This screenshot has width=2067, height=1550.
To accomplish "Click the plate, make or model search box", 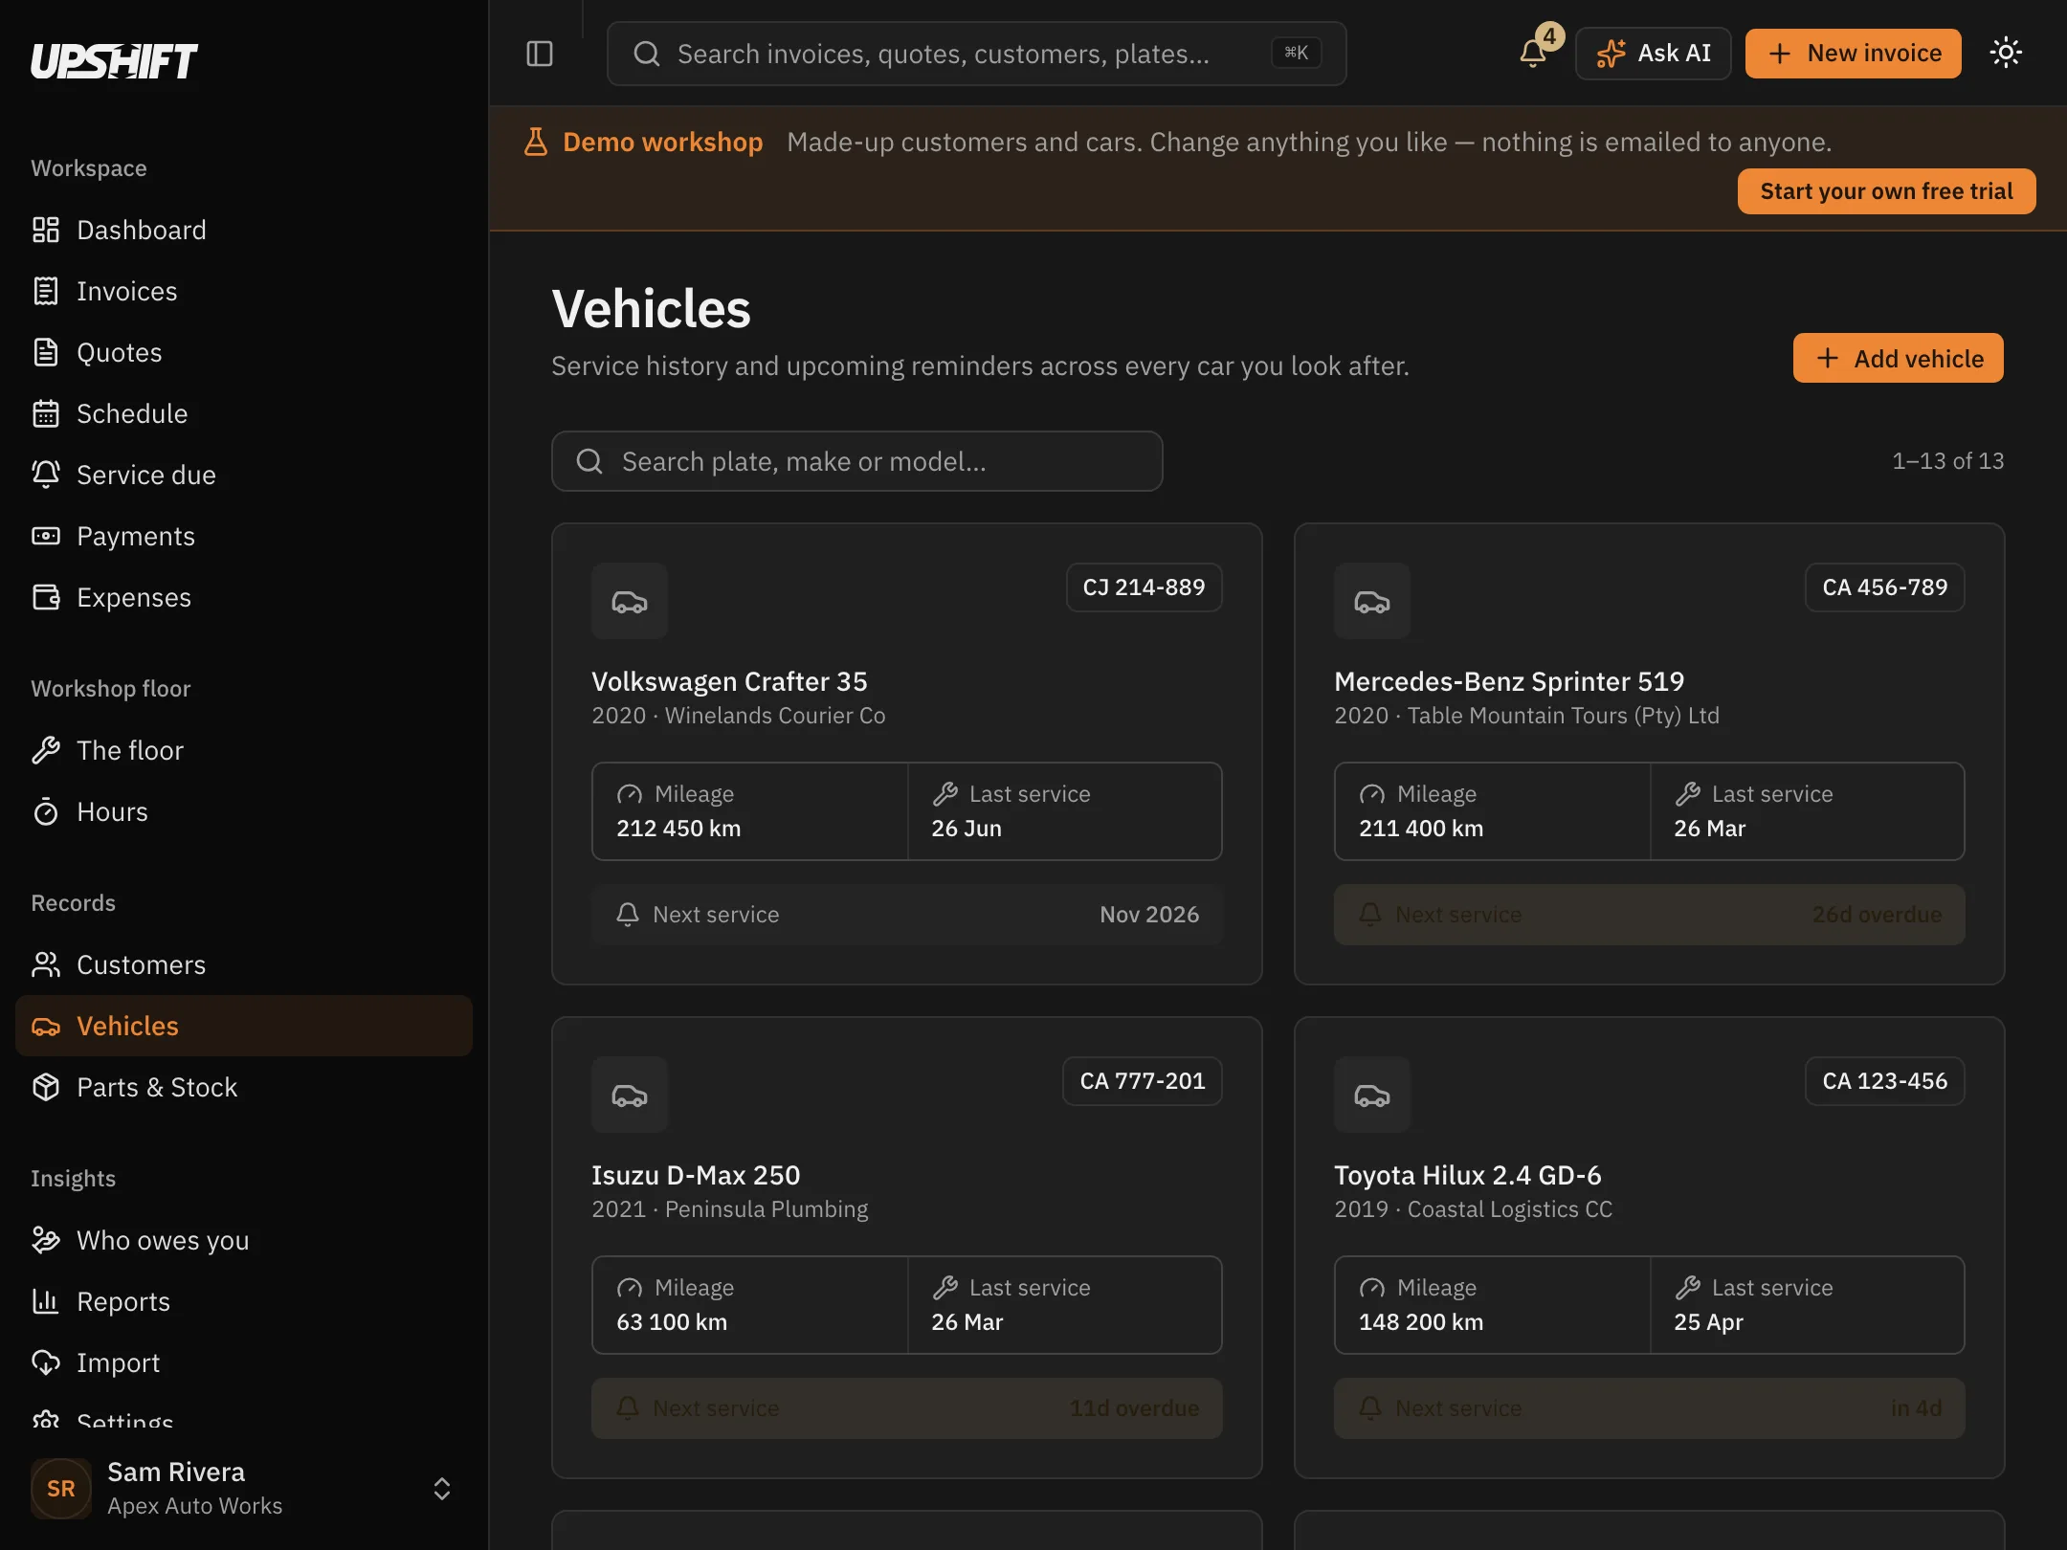I will [x=857, y=461].
